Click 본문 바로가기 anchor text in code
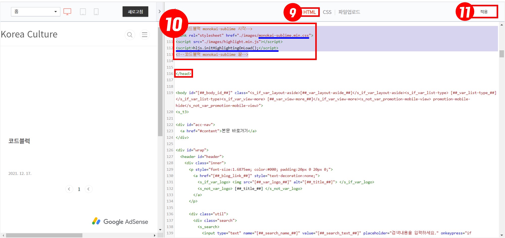Image resolution: width=505 pixels, height=238 pixels. coord(235,131)
